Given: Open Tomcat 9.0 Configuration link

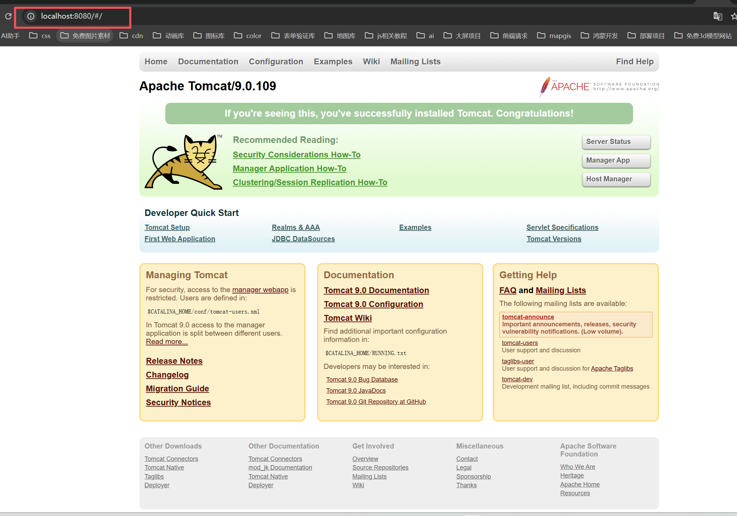Looking at the screenshot, I should 374,304.
